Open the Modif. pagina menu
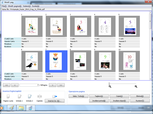153x114 pixels. point(15,6)
